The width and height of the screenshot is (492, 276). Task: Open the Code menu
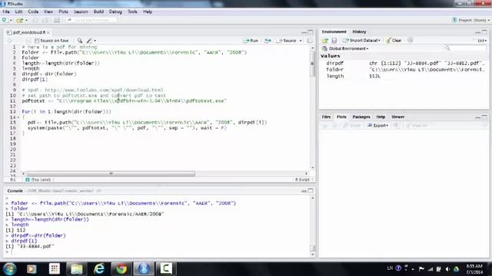pyautogui.click(x=33, y=11)
